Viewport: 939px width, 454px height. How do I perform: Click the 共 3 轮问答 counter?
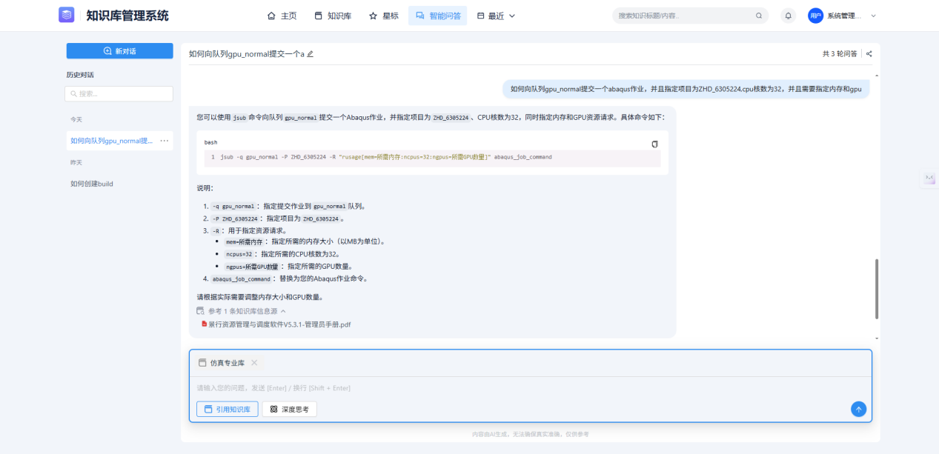840,54
